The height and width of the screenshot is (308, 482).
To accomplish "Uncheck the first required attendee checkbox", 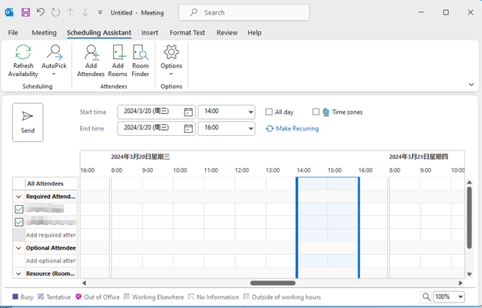I will [x=19, y=209].
